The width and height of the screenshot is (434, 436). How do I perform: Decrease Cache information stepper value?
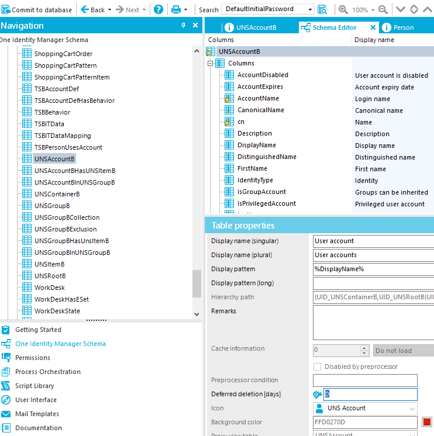(364, 353)
